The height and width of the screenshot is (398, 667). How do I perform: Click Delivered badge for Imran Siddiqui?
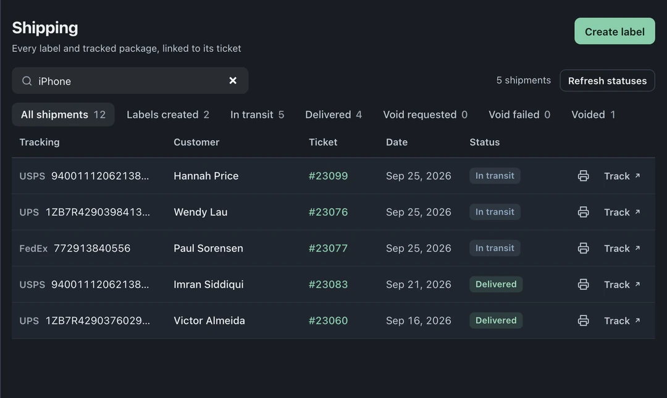[496, 284]
